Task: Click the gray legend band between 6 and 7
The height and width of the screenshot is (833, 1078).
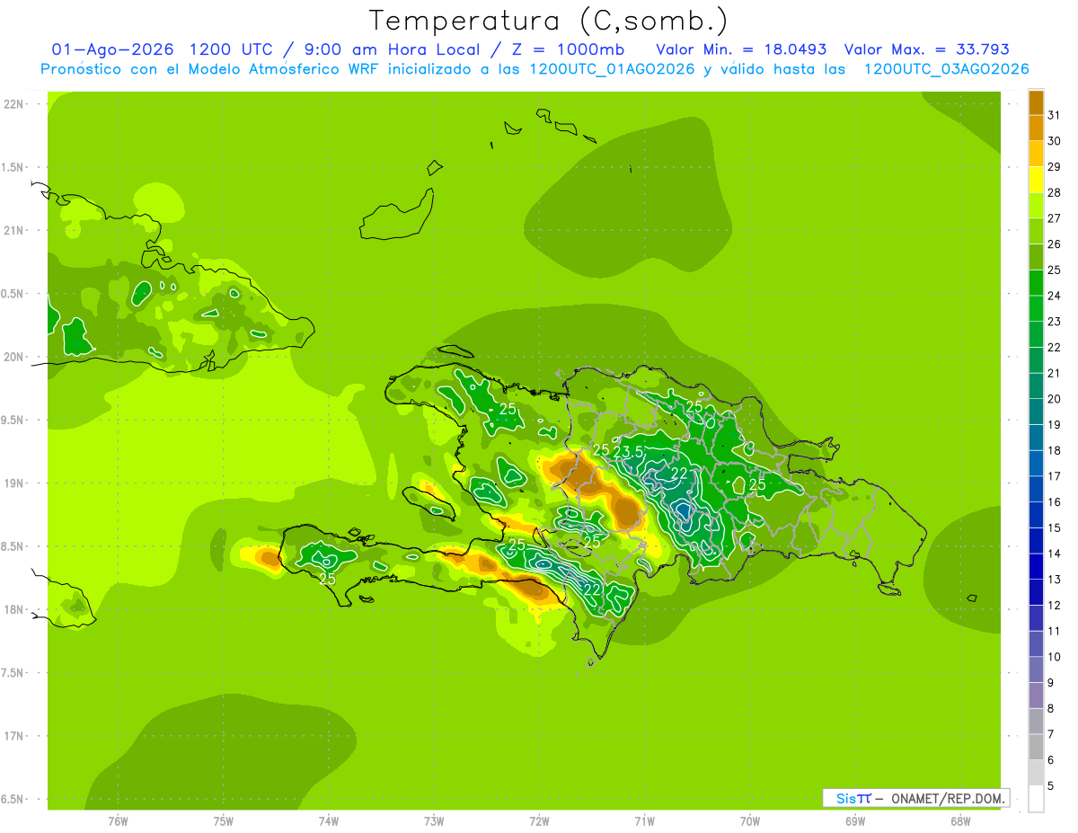Action: tap(1036, 748)
